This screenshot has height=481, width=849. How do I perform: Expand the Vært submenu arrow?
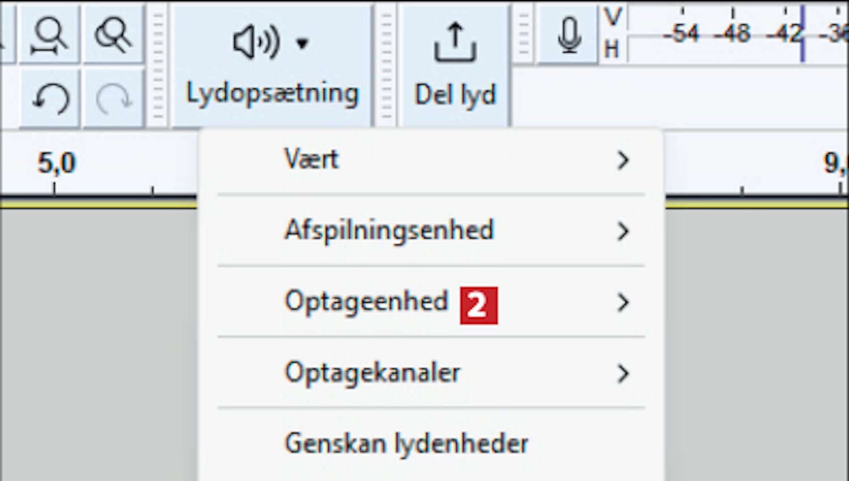623,160
